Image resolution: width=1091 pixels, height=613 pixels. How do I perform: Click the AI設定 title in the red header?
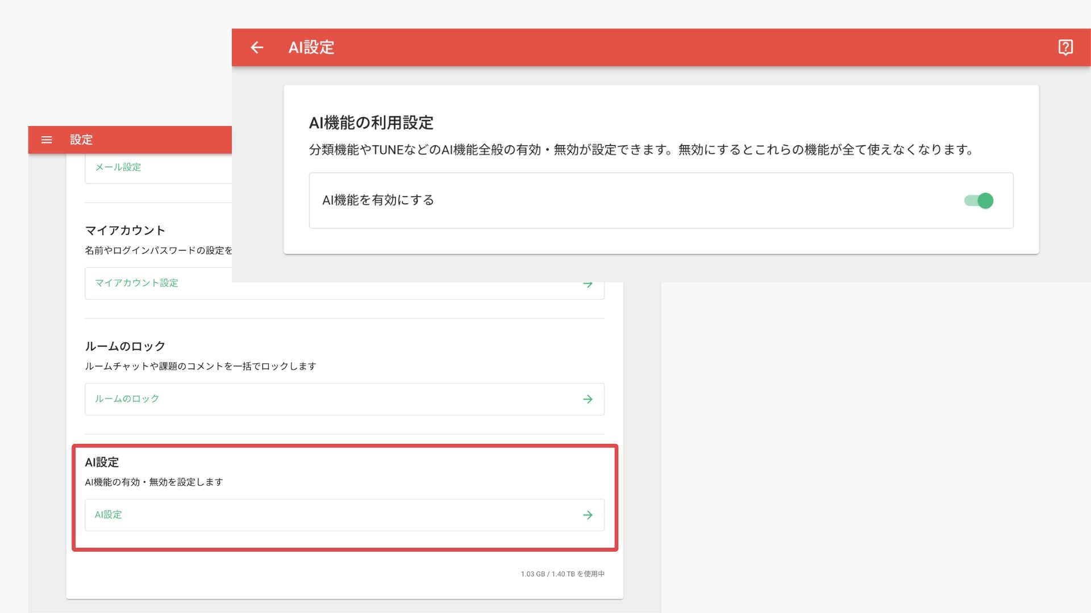point(311,48)
